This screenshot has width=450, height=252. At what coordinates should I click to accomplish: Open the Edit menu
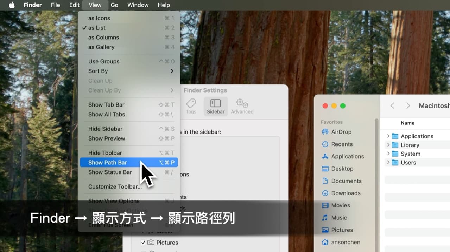click(74, 5)
